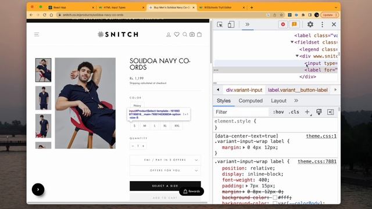372x209 pixels.
Task: Toggle DevTools device toolbar
Action: click(x=231, y=24)
